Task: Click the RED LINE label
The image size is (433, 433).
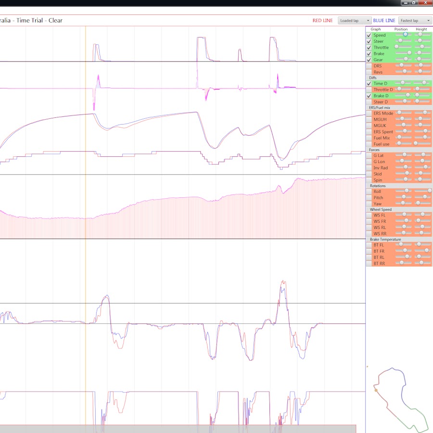Action: click(x=322, y=20)
